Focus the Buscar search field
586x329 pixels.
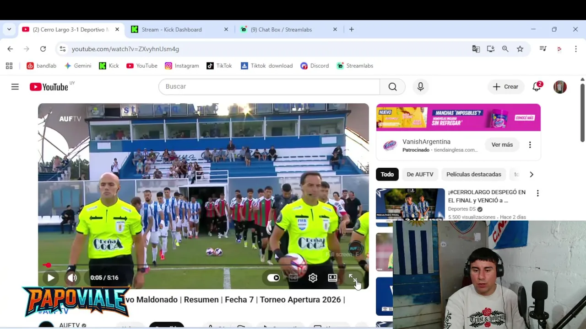(269, 86)
